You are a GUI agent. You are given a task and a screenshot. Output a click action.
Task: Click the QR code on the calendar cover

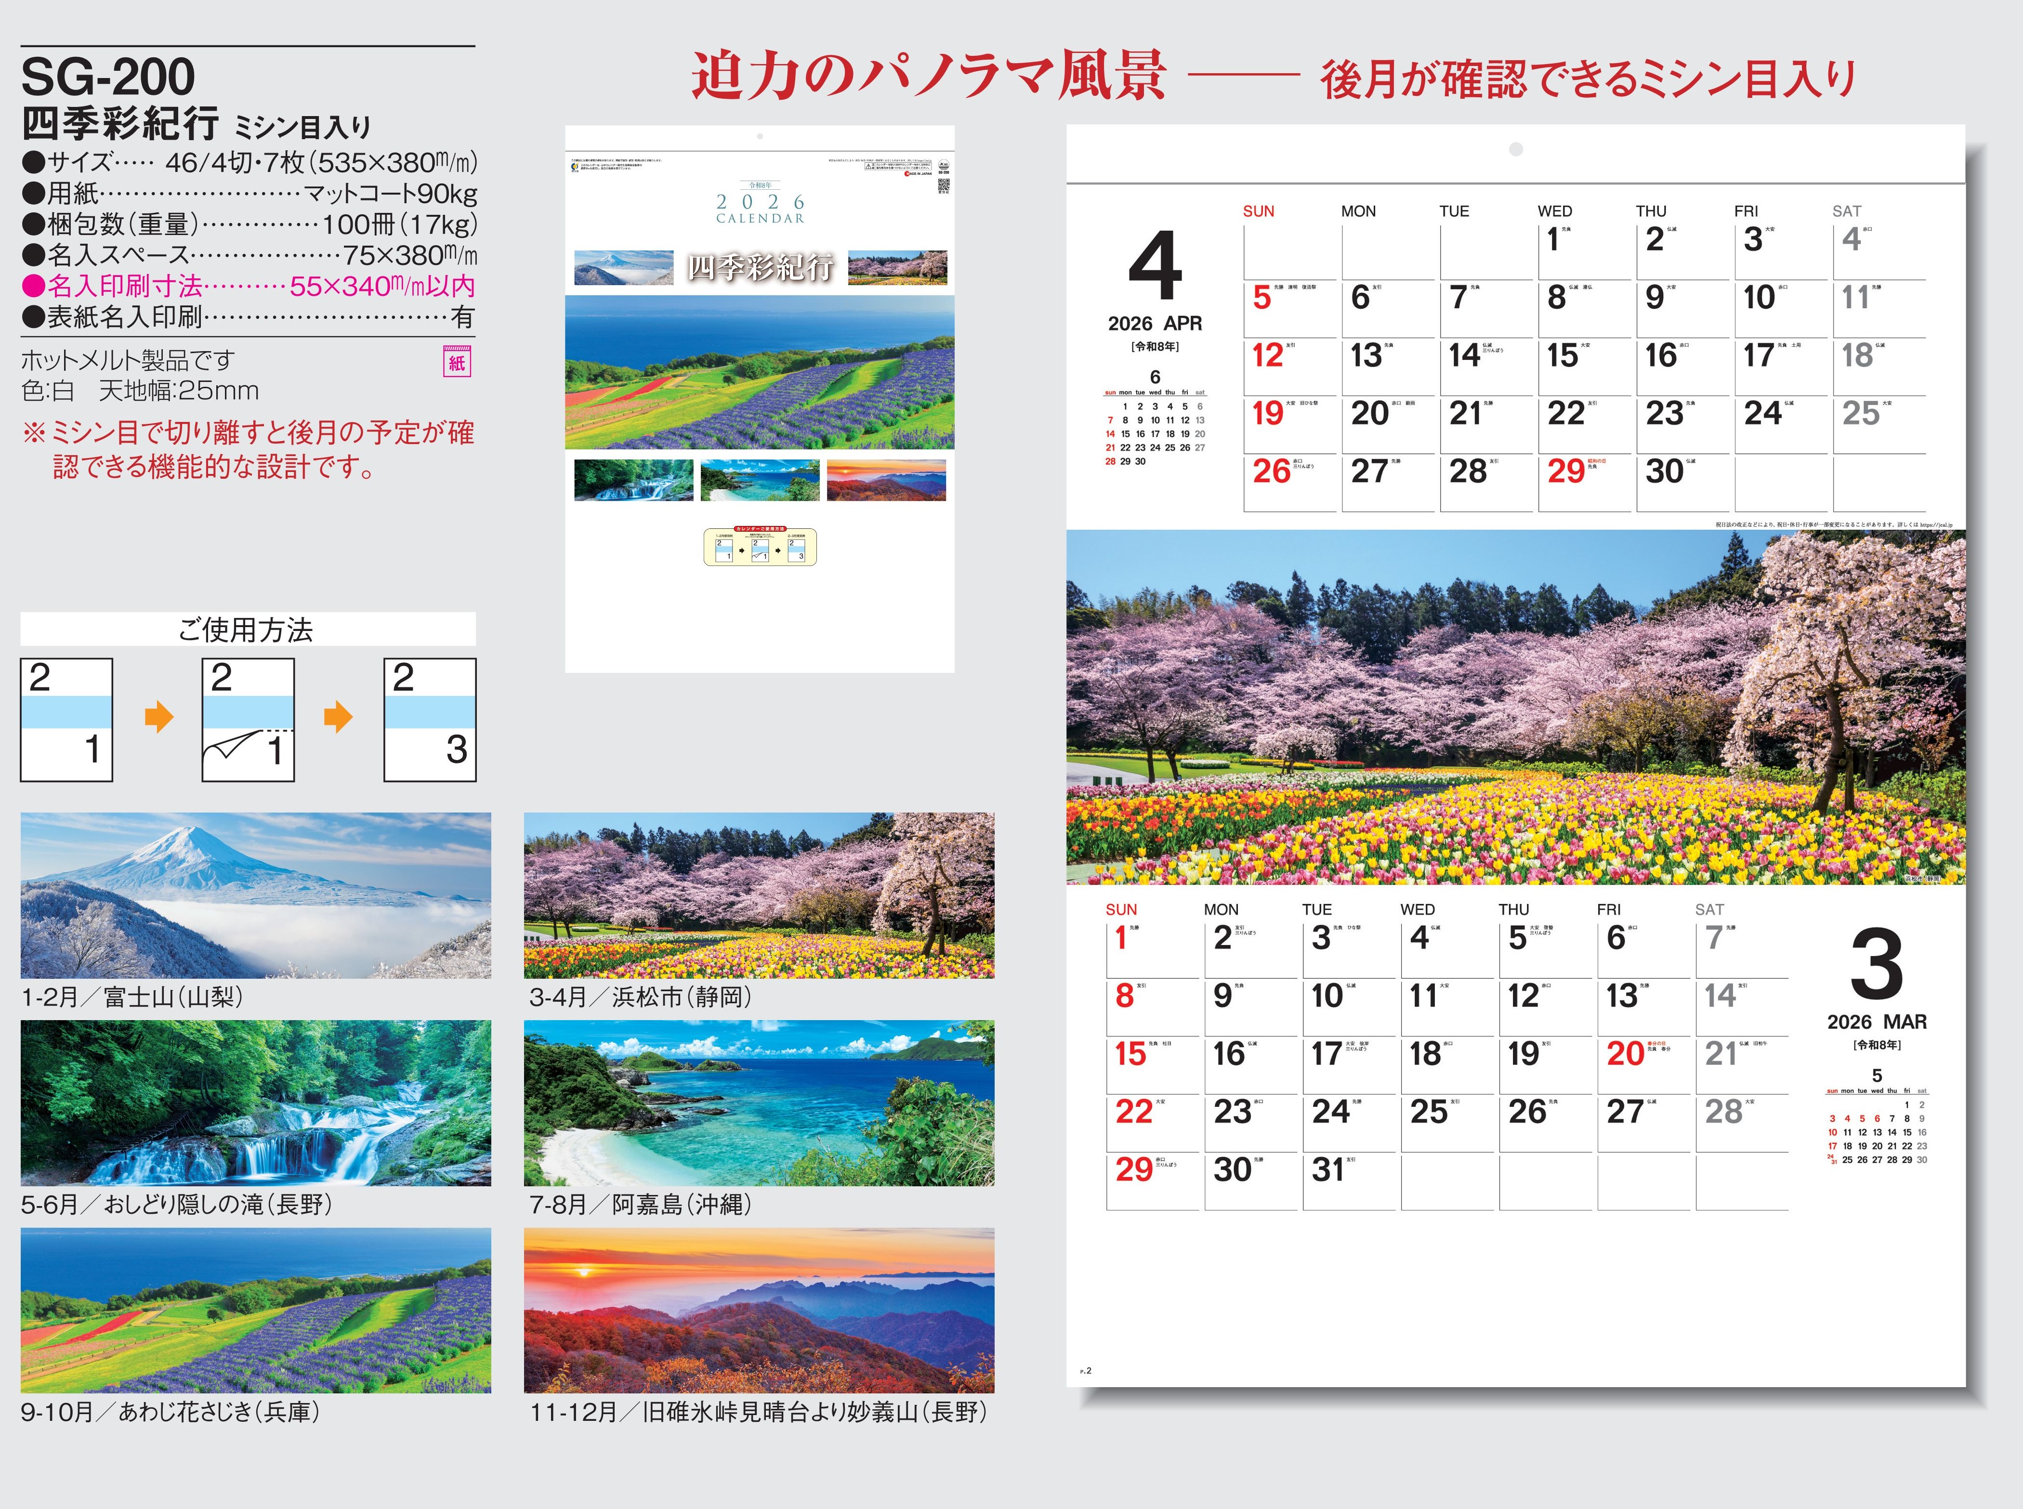point(944,185)
